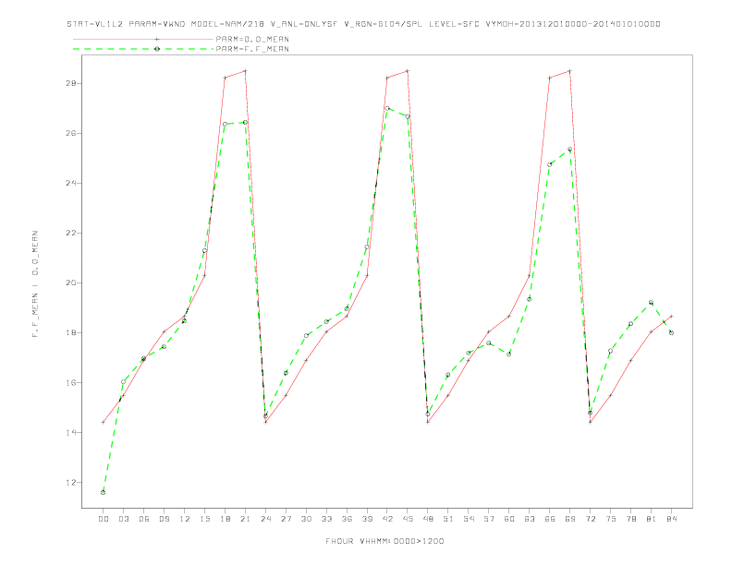Image resolution: width=732 pixels, height=565 pixels.
Task: Click the y-axis tick label 26
Action: click(x=70, y=133)
